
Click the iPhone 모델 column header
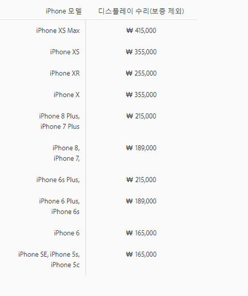(x=64, y=11)
